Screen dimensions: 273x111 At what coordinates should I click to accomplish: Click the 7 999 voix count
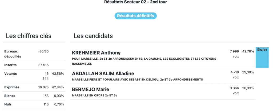pyautogui.click(x=234, y=54)
